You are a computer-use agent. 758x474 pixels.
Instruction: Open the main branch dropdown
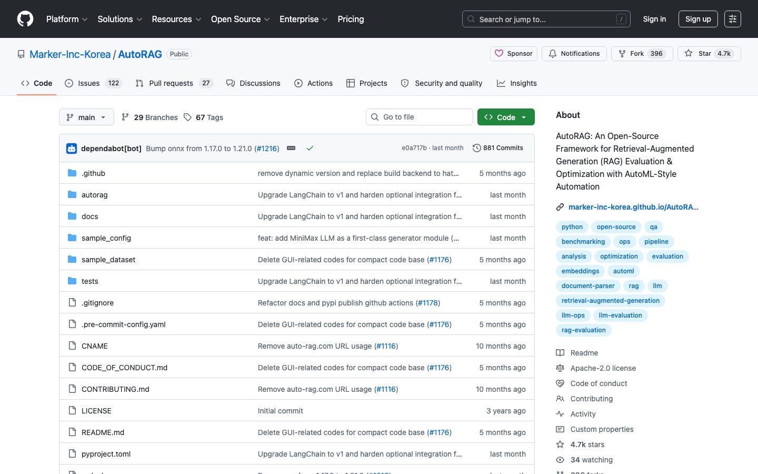(x=86, y=117)
